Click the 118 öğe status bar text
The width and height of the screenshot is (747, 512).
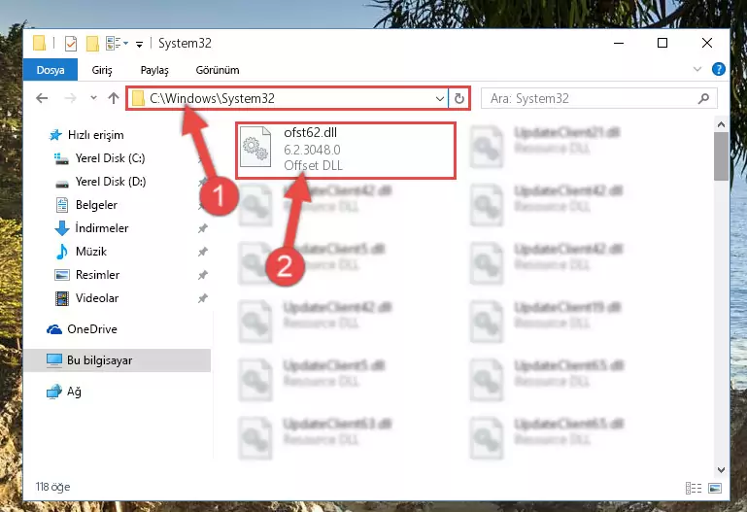click(52, 487)
